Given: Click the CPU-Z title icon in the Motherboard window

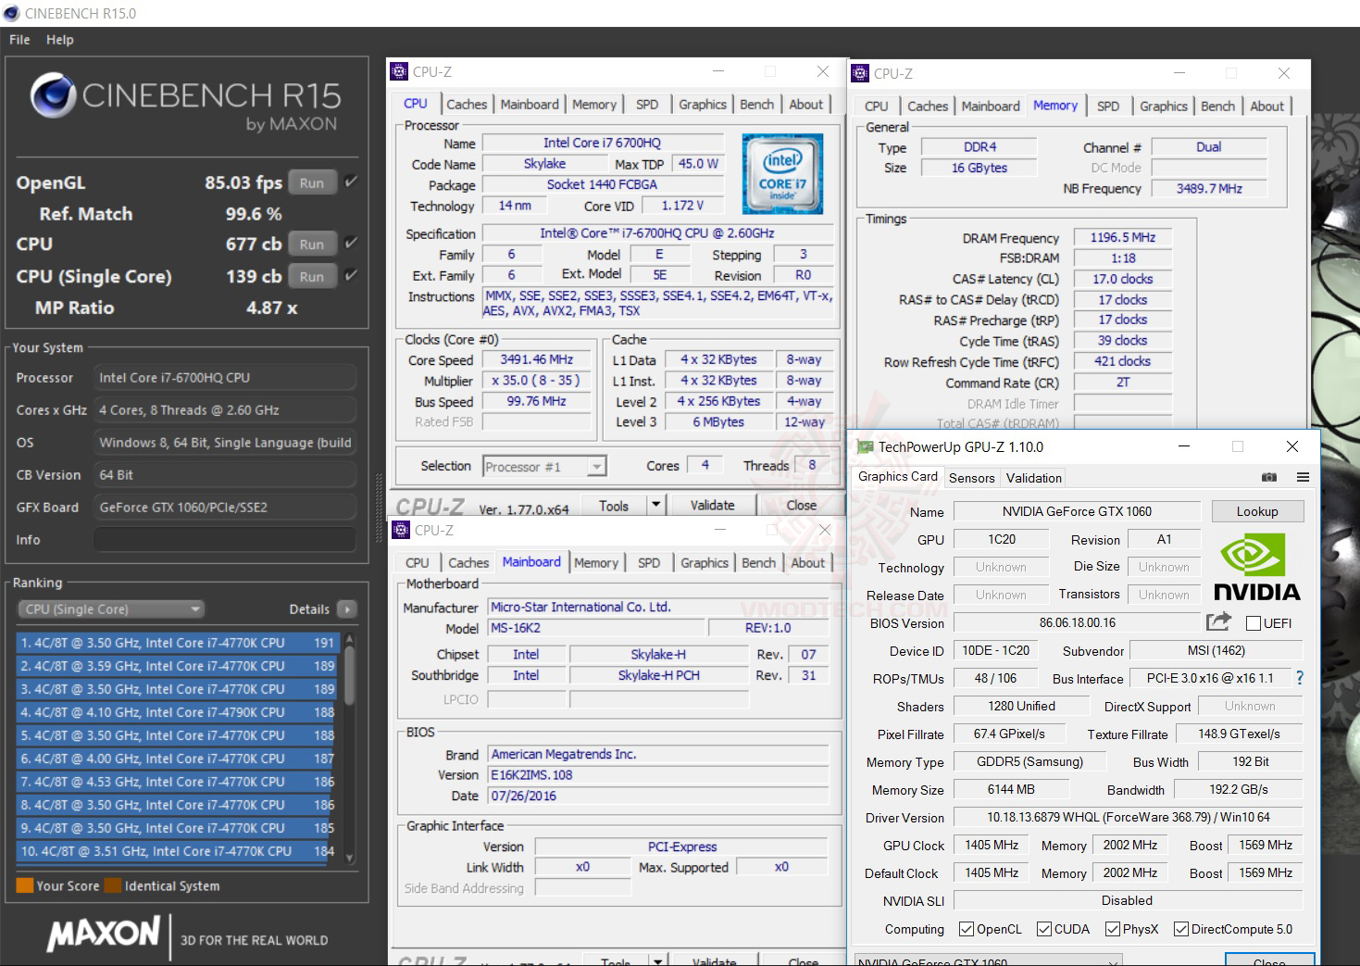Looking at the screenshot, I should 401,530.
